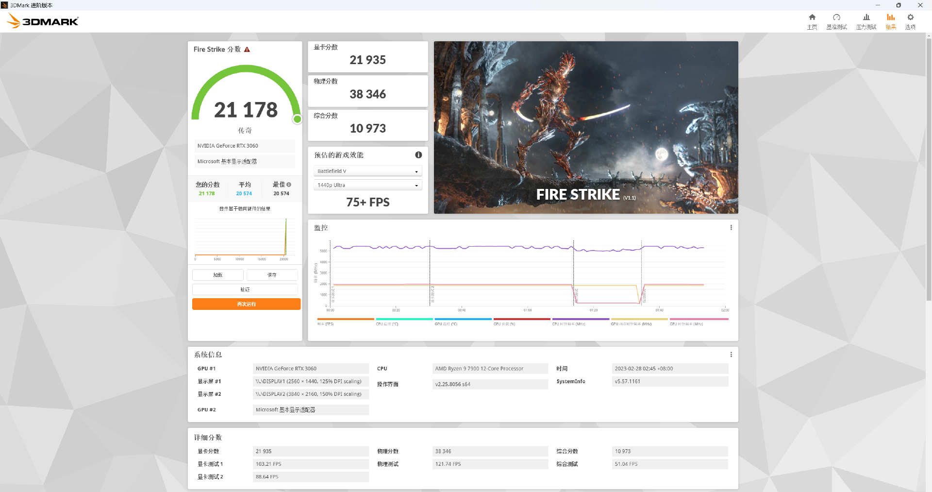Open the 1440p Ultra resolution dropdown
932x492 pixels.
[x=367, y=185]
